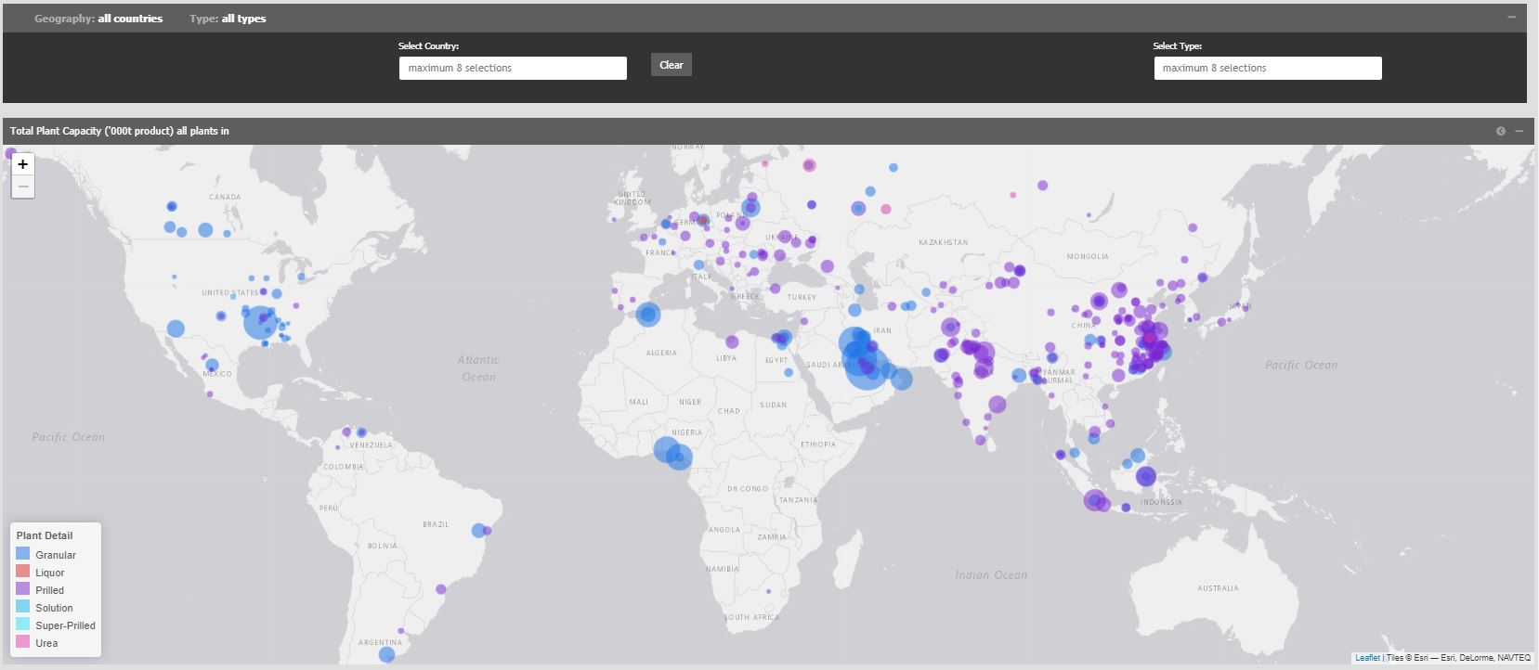This screenshot has width=1539, height=670.
Task: Click the Super-Prilled cyan legend swatch
Action: point(23,625)
